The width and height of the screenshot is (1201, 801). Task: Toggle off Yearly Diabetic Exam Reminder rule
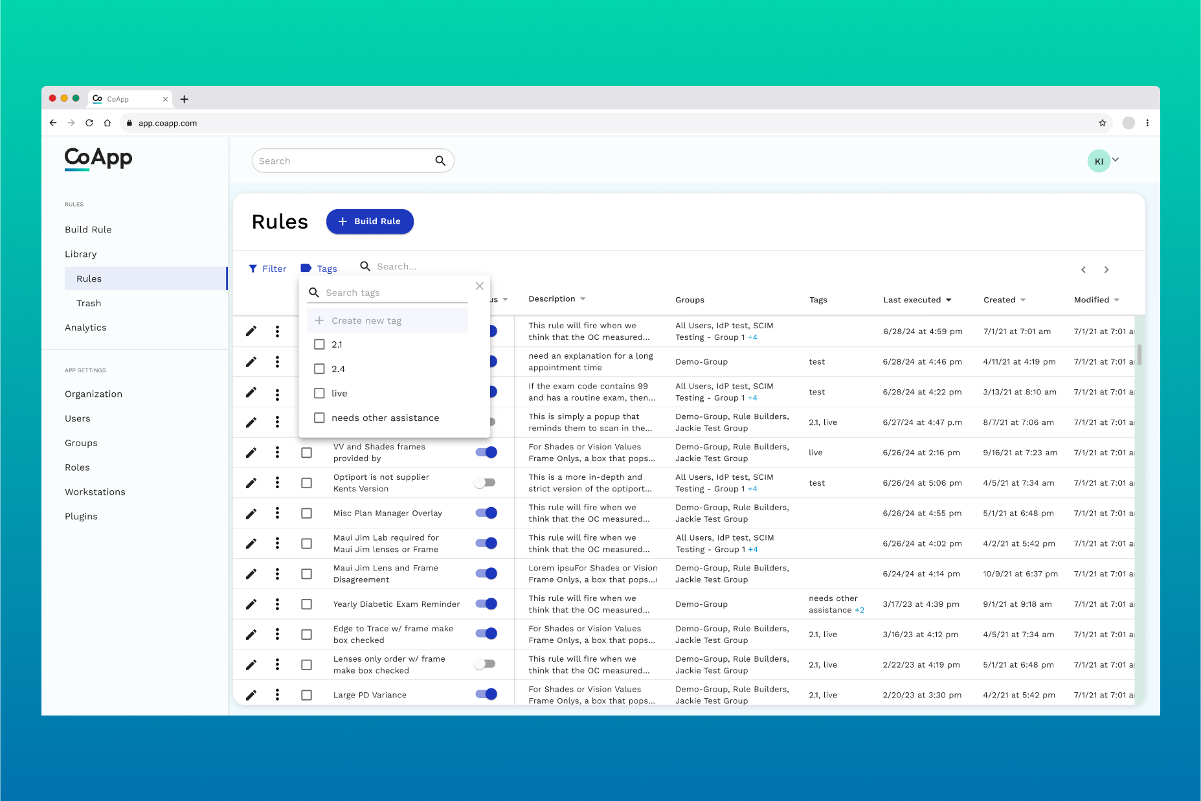coord(486,604)
